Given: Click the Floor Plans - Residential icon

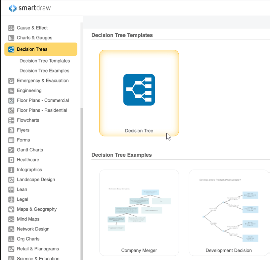Looking at the screenshot, I should pos(11,110).
